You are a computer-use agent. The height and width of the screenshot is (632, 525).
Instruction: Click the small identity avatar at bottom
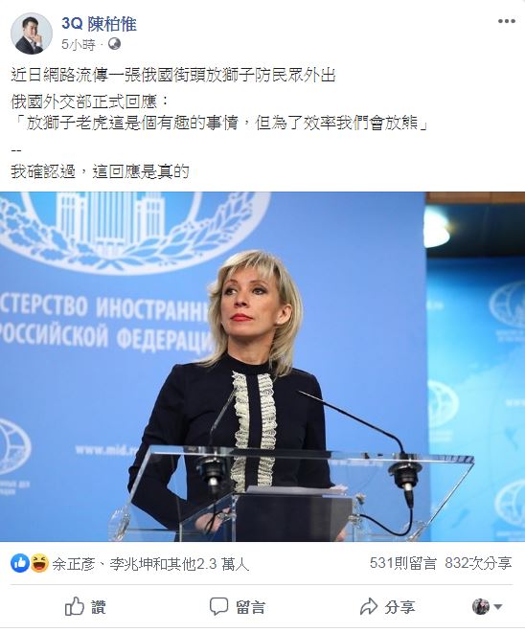pos(481,606)
